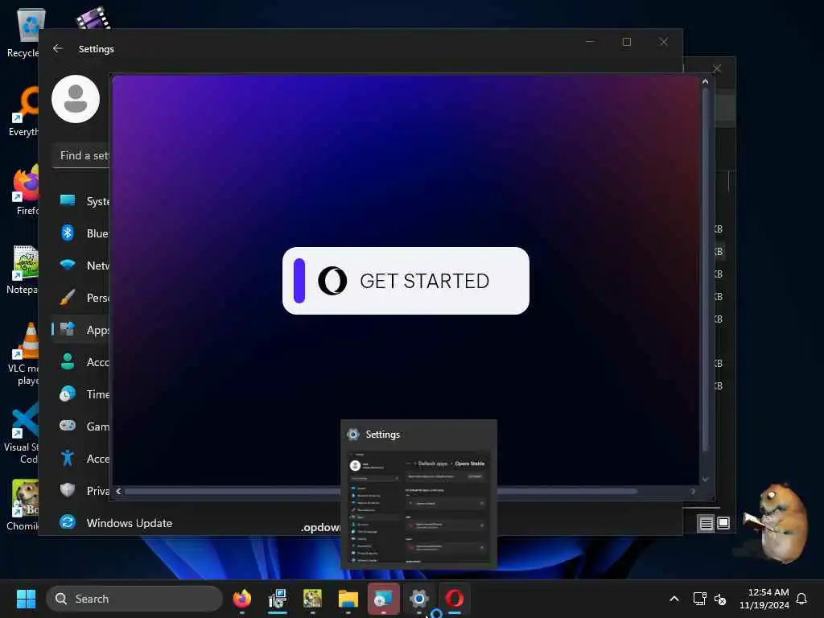
Task: Click the Find a setting search box
Action: [81, 155]
